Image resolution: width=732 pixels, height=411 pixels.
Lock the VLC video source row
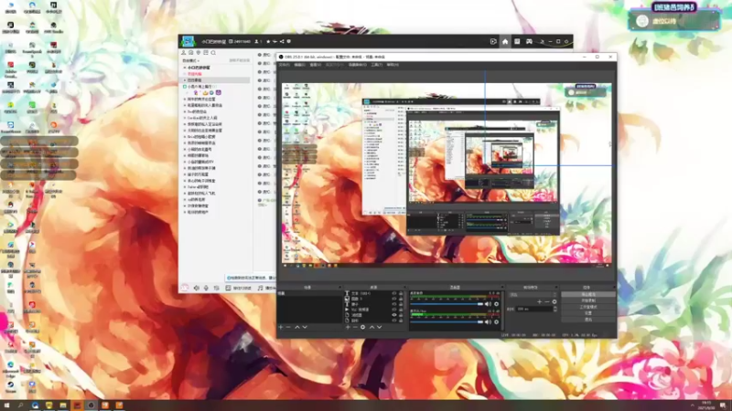(401, 310)
